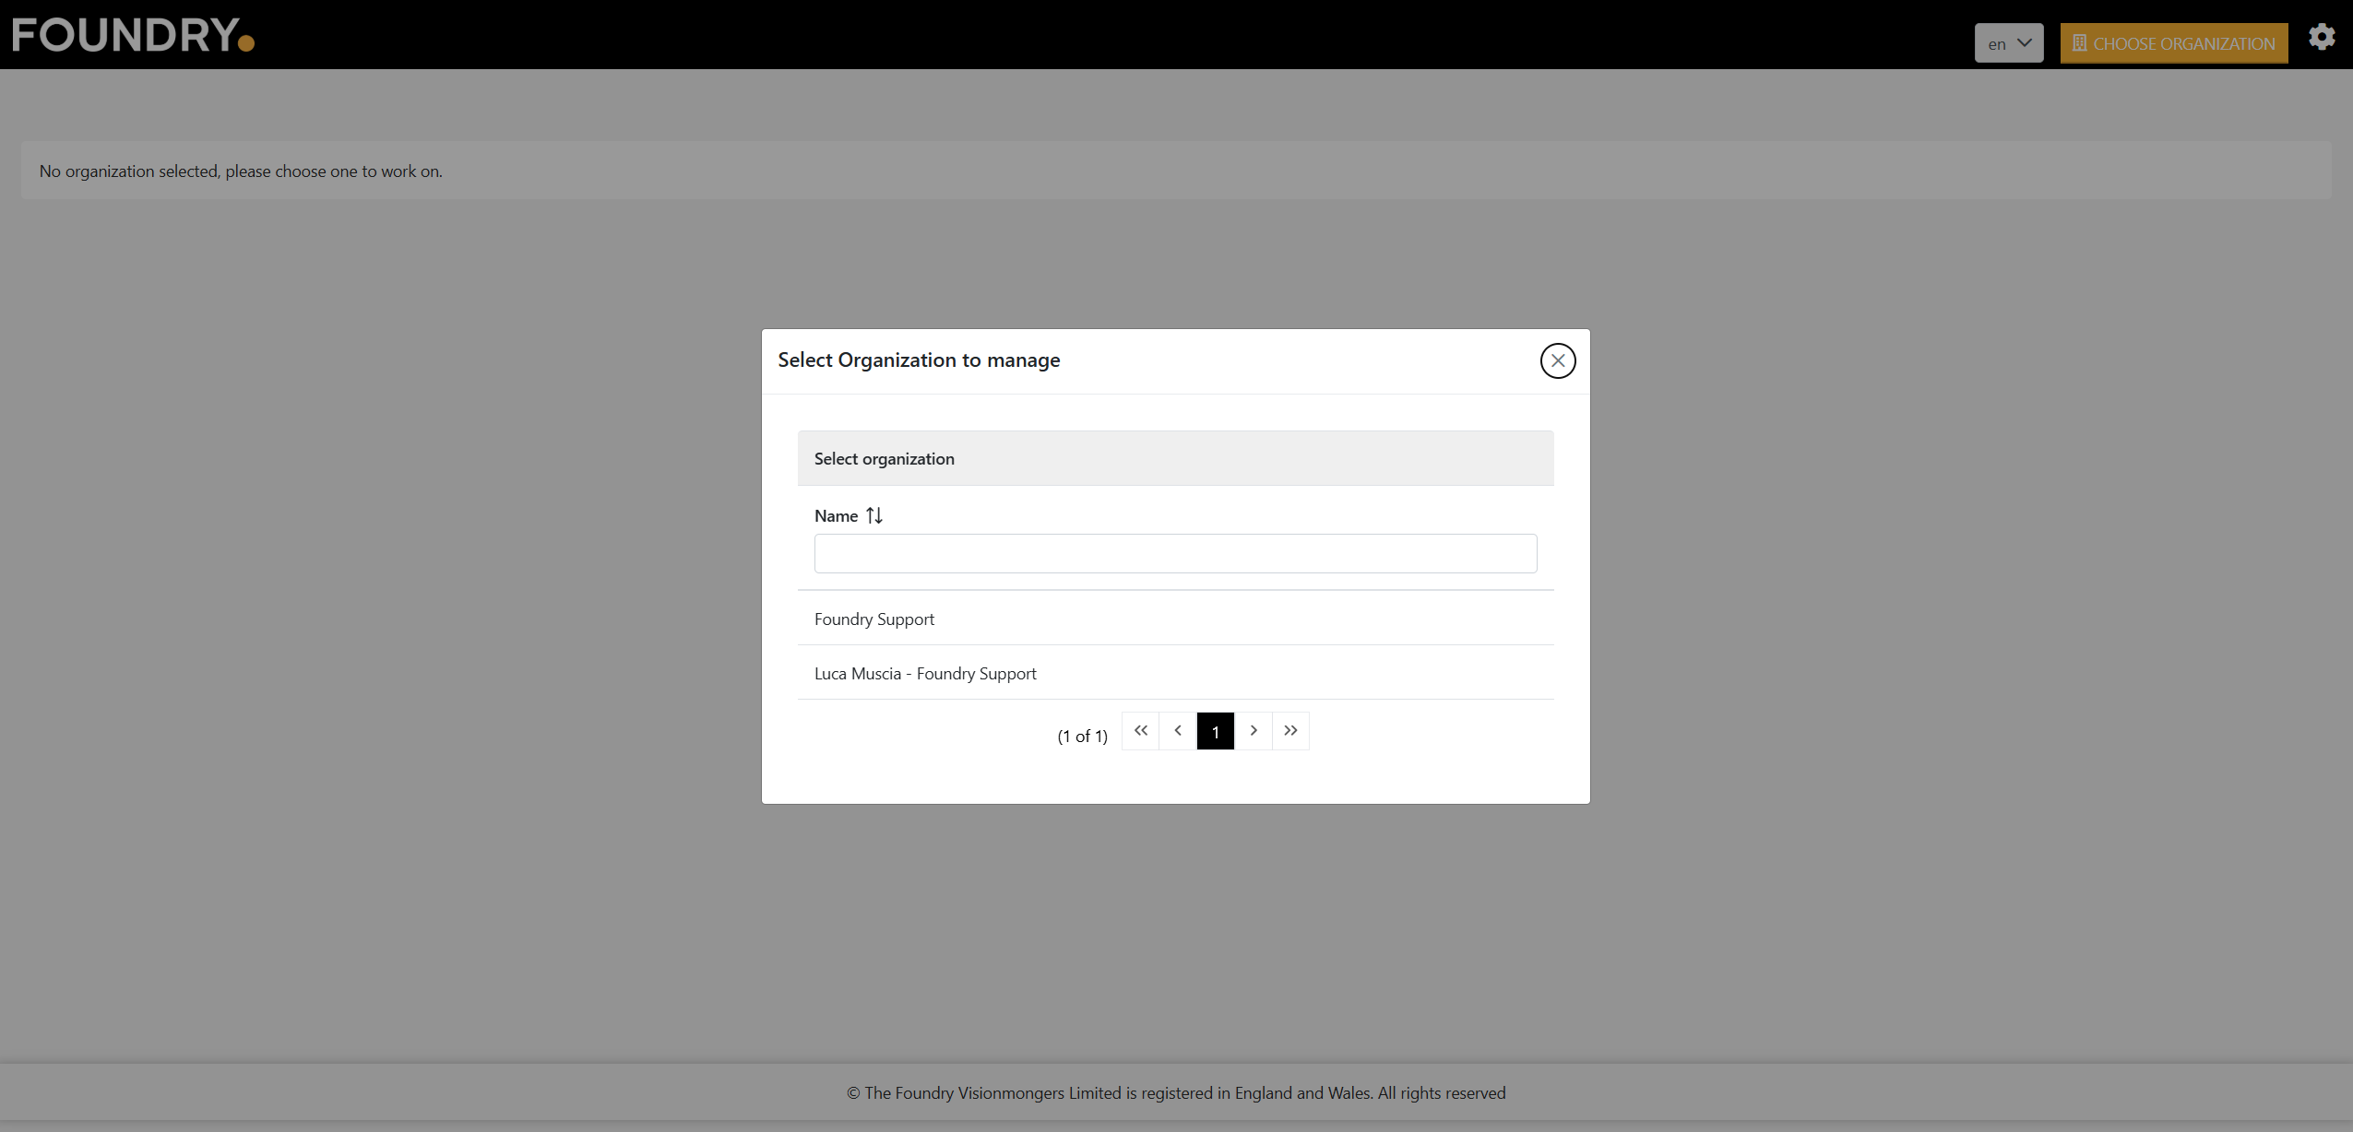Image resolution: width=2353 pixels, height=1132 pixels.
Task: Open the settings gear icon
Action: 2322,37
